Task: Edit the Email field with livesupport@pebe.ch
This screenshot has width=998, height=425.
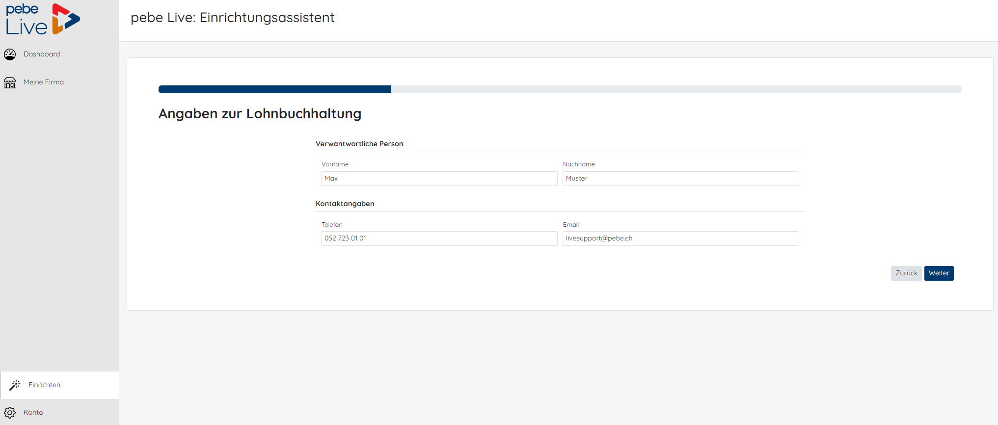Action: pos(680,239)
